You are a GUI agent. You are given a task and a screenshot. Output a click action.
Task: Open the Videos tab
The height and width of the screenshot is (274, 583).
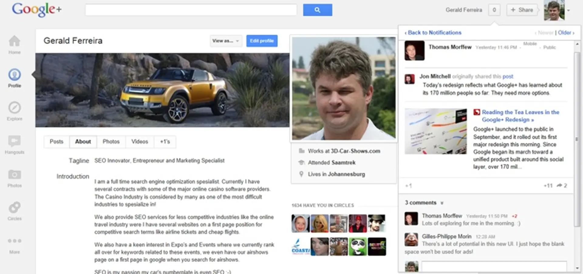point(139,142)
